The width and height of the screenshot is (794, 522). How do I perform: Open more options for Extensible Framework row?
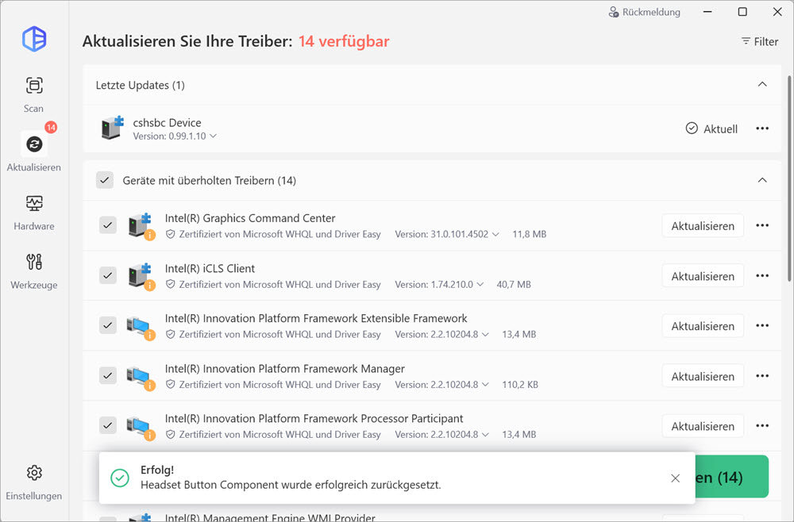tap(762, 326)
